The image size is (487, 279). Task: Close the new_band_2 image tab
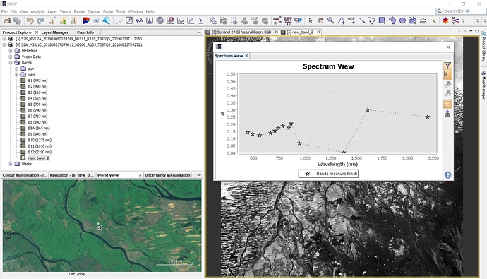click(x=318, y=32)
